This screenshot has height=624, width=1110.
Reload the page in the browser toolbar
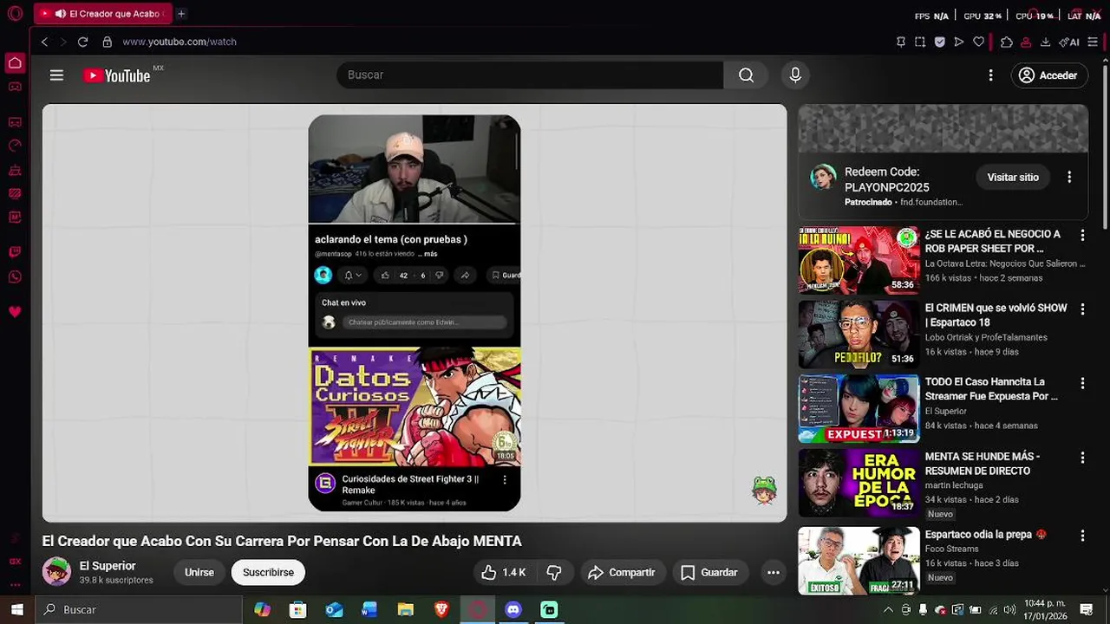click(82, 42)
